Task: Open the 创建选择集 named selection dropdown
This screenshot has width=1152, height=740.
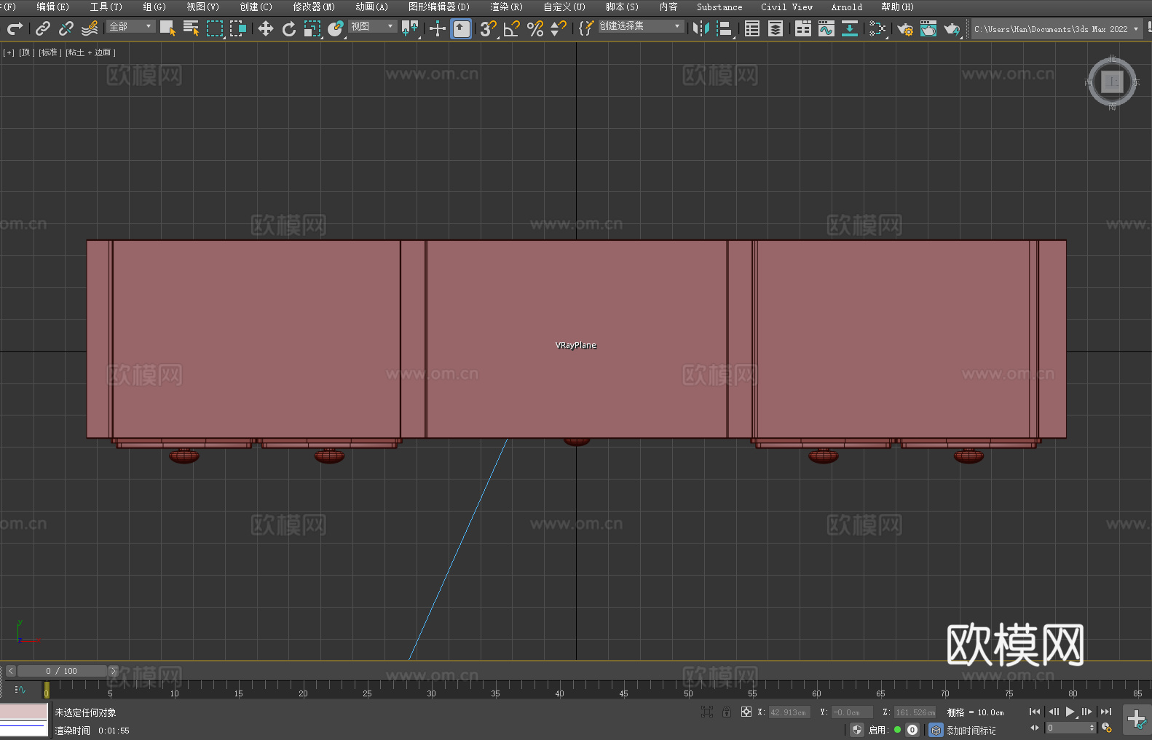Action: pos(641,26)
